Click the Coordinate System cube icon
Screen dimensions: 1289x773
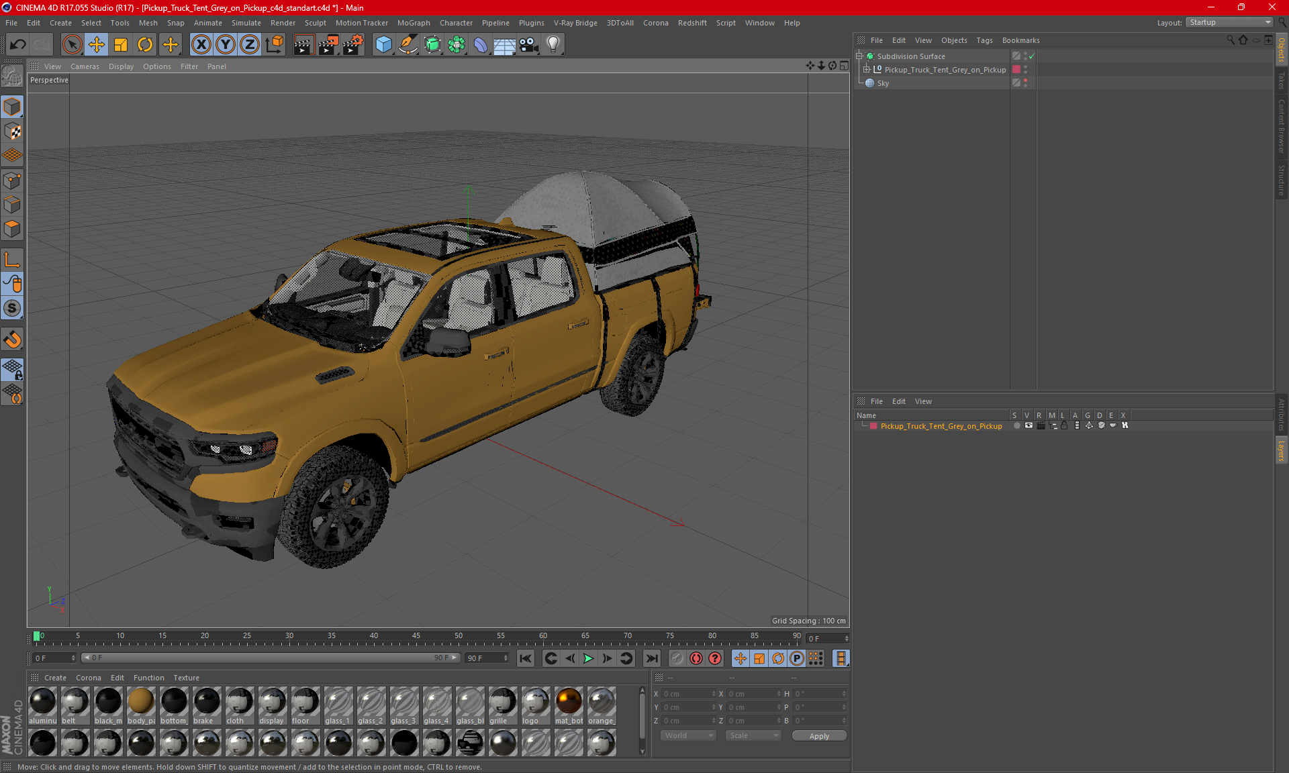tap(274, 45)
